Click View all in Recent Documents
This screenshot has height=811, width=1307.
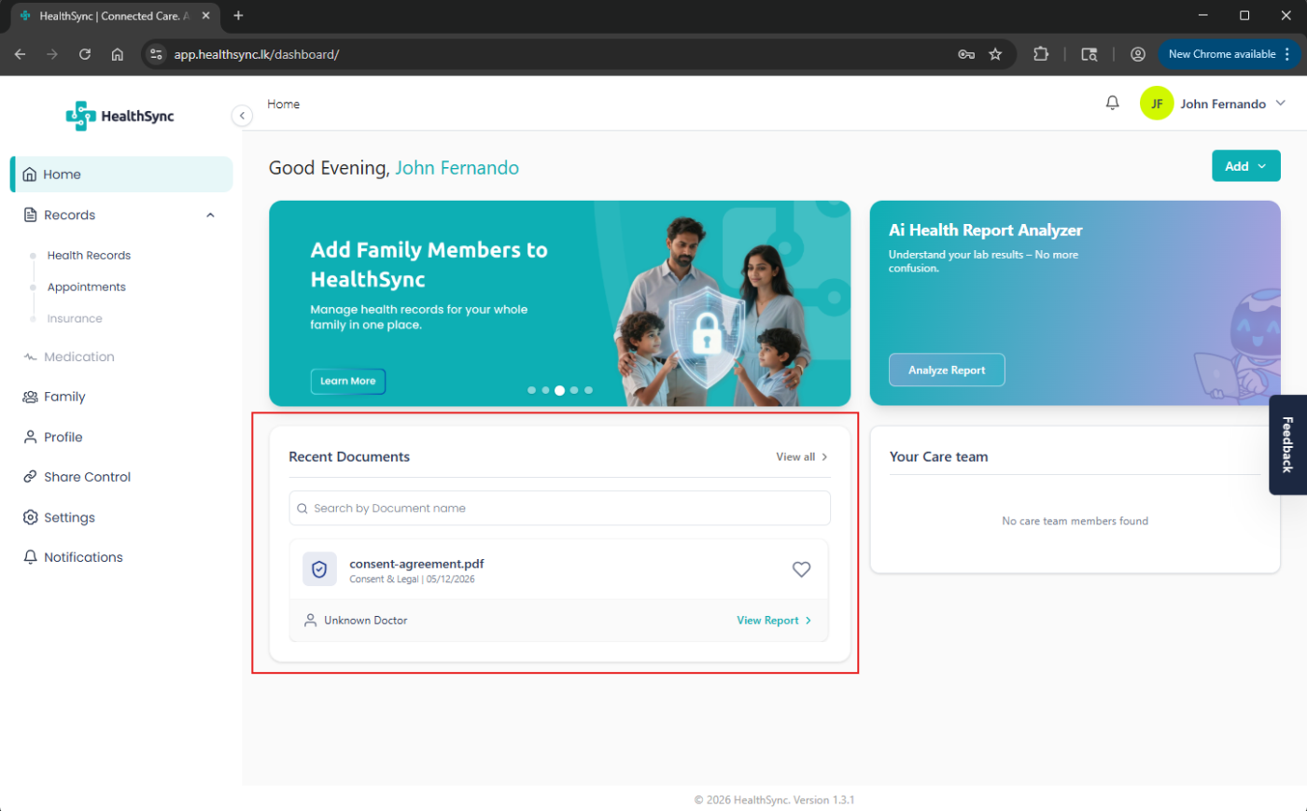click(801, 456)
